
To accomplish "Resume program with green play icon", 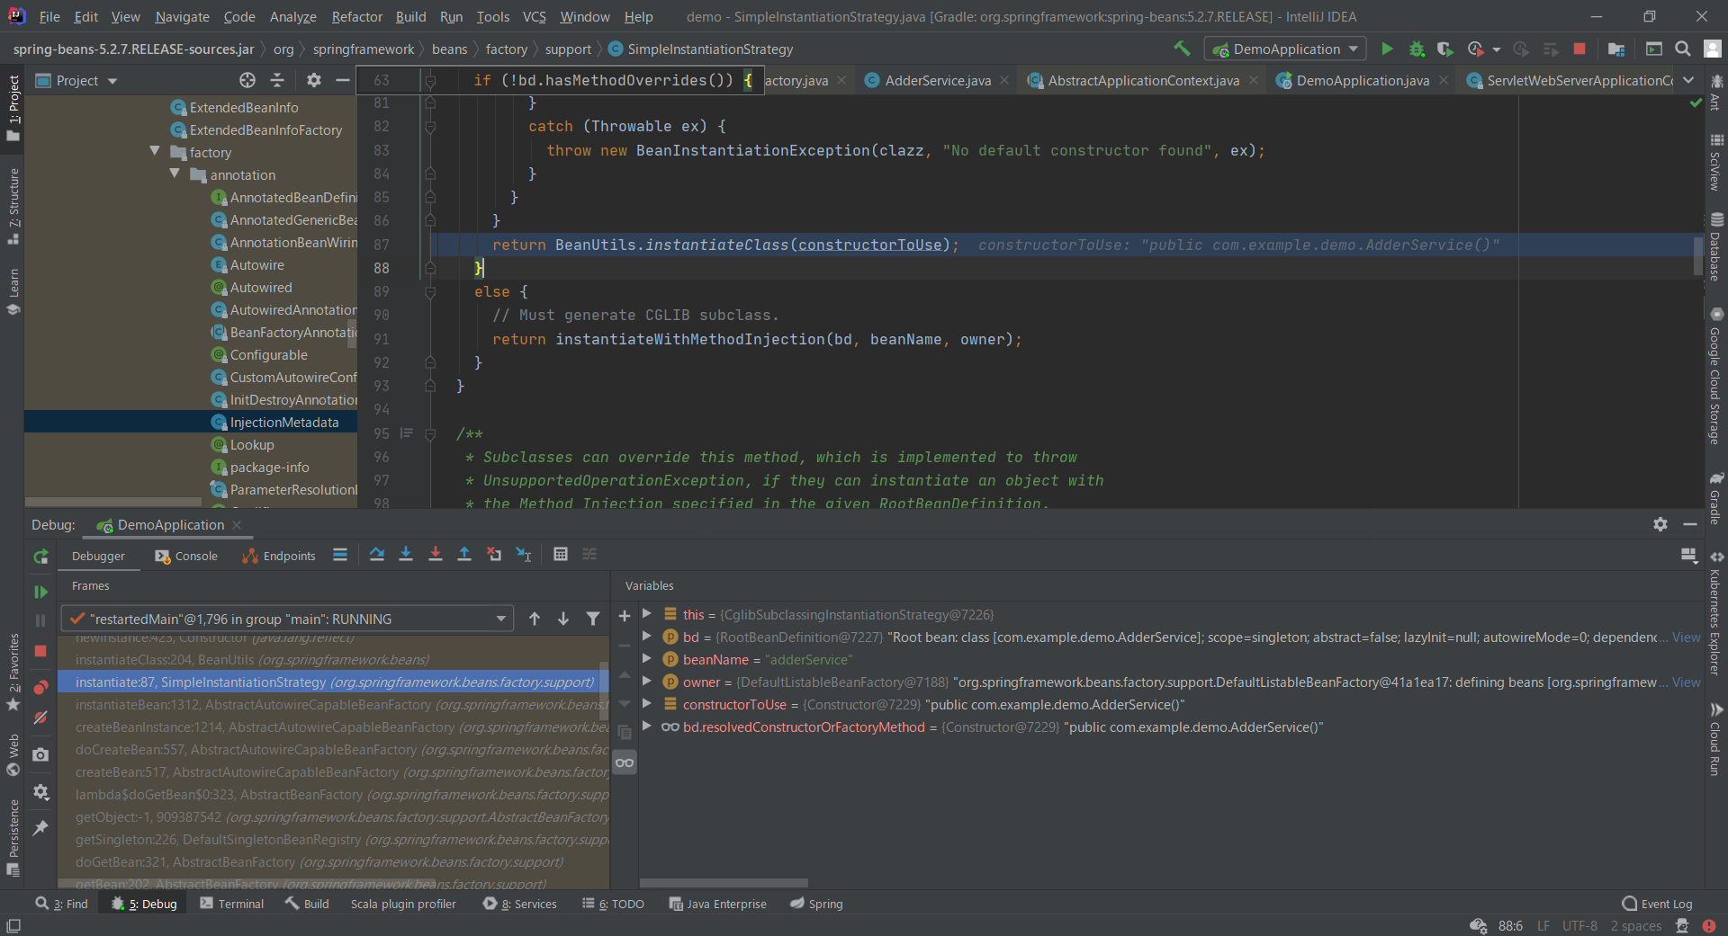I will point(40,592).
